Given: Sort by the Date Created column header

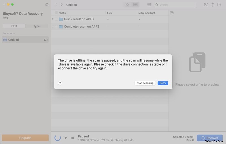Looking at the screenshot, I should [147, 13].
